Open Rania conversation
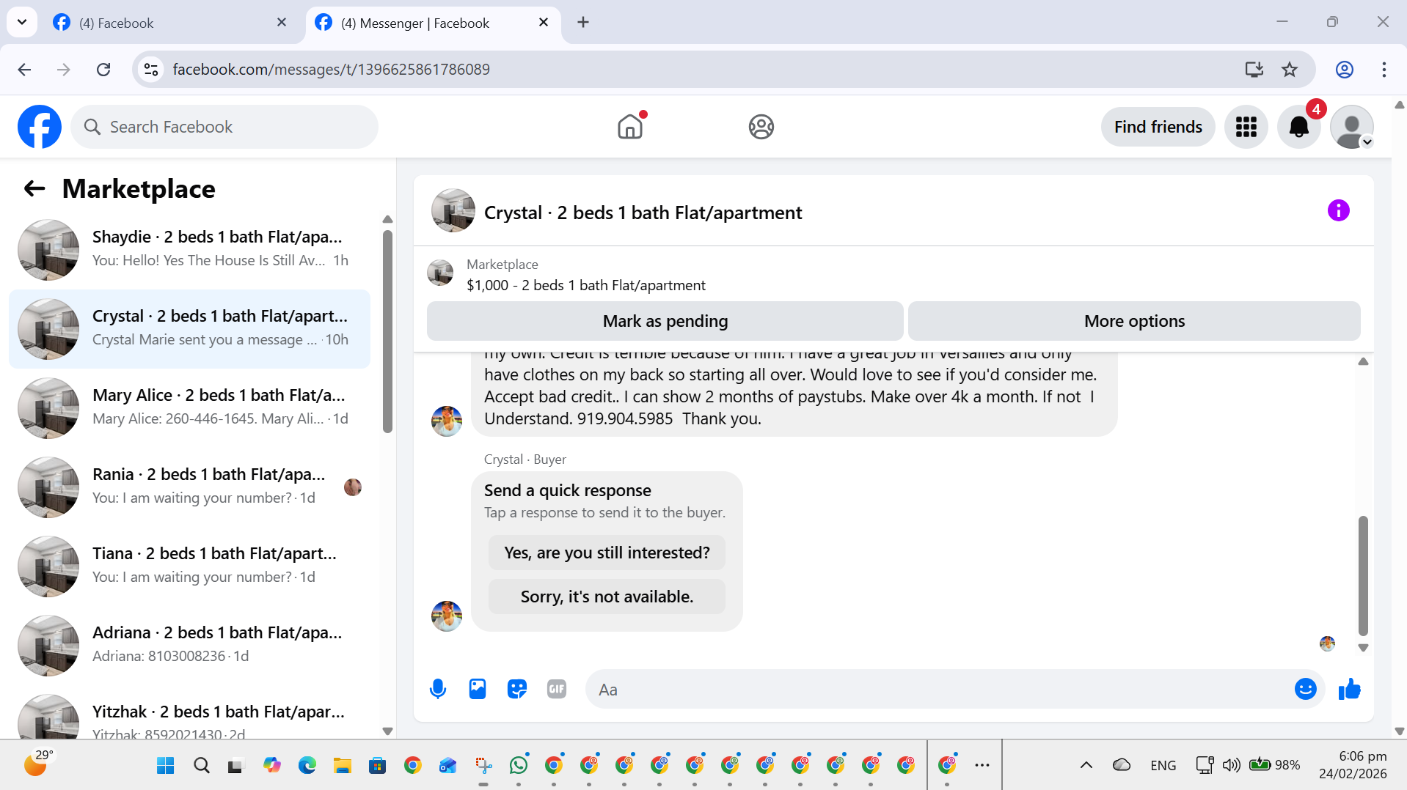 (x=189, y=487)
